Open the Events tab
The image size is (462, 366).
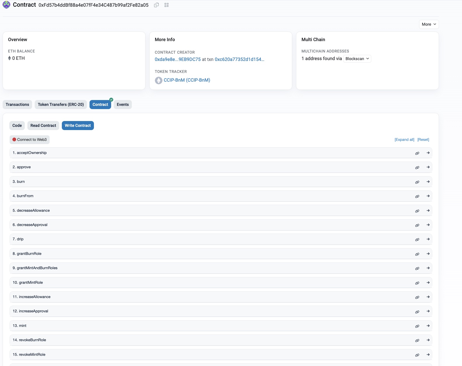(123, 104)
